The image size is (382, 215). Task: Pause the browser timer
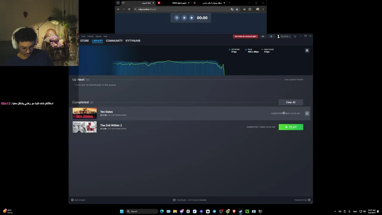click(184, 18)
